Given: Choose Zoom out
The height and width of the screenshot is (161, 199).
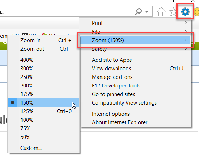Looking at the screenshot, I should tap(44, 49).
